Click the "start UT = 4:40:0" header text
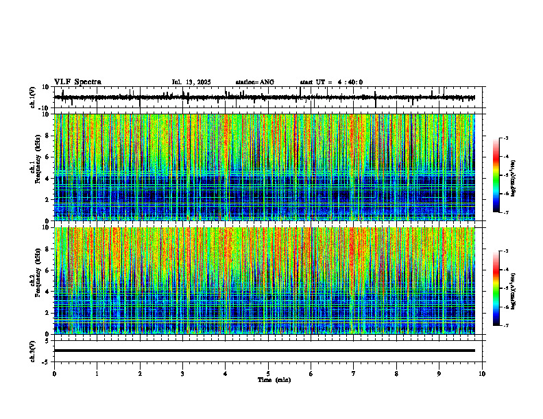Image resolution: width=543 pixels, height=419 pixels. [331, 82]
